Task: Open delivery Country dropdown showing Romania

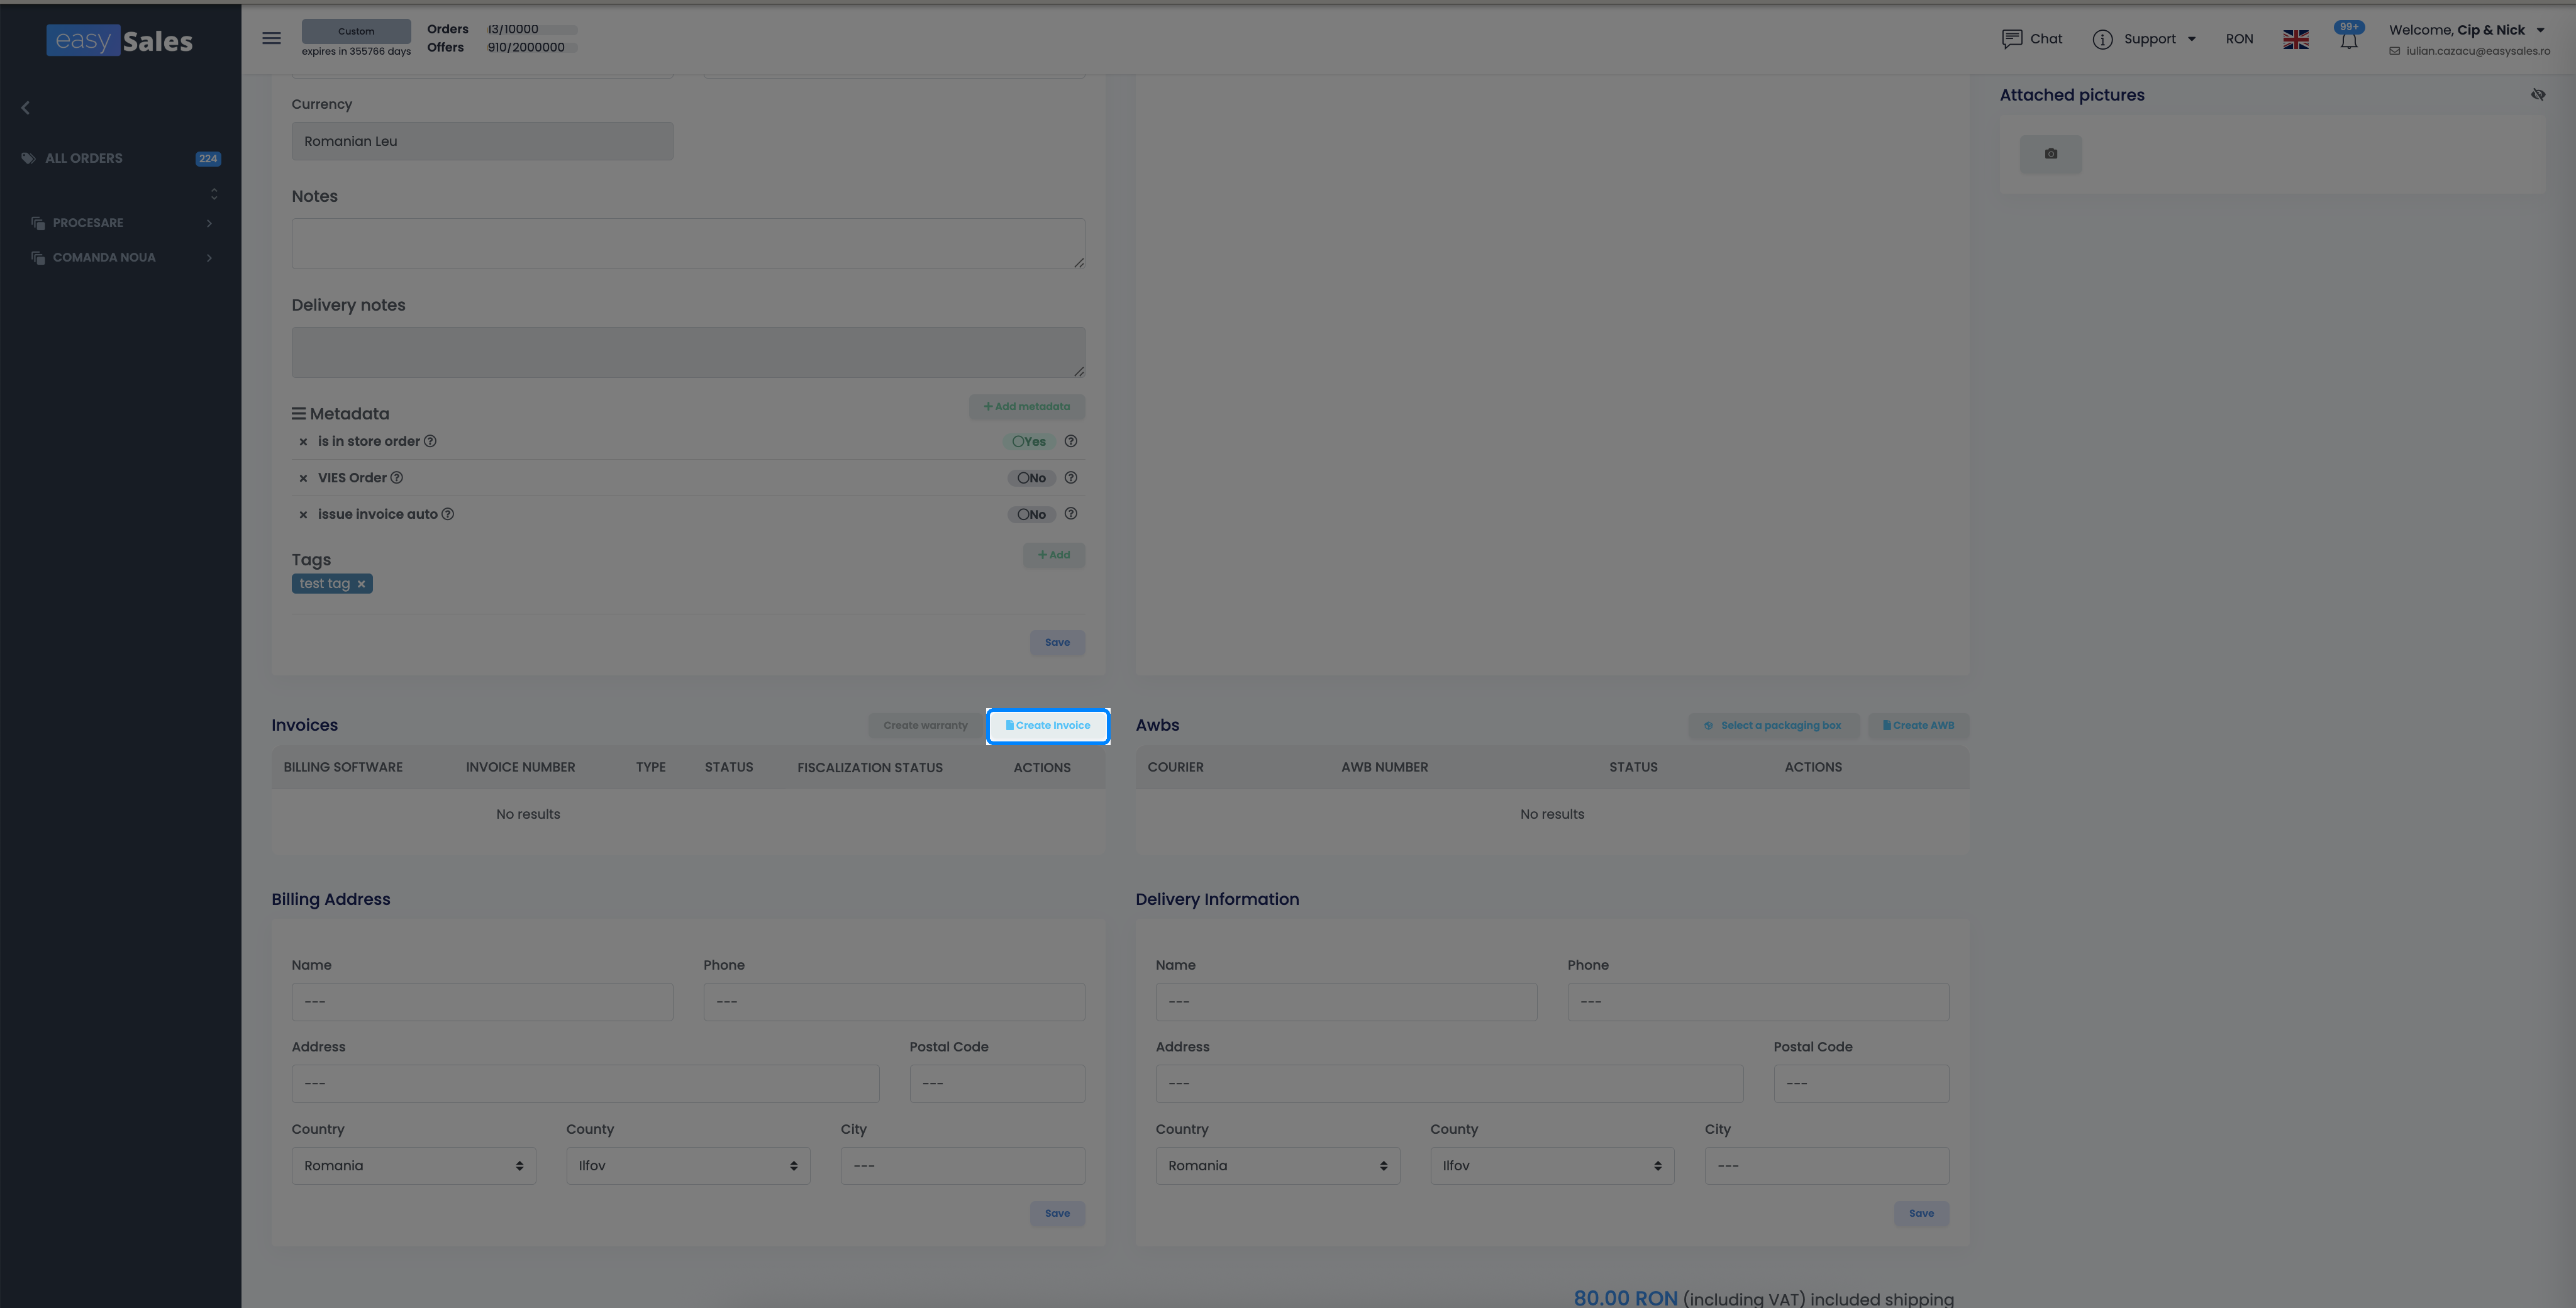Action: (1278, 1166)
